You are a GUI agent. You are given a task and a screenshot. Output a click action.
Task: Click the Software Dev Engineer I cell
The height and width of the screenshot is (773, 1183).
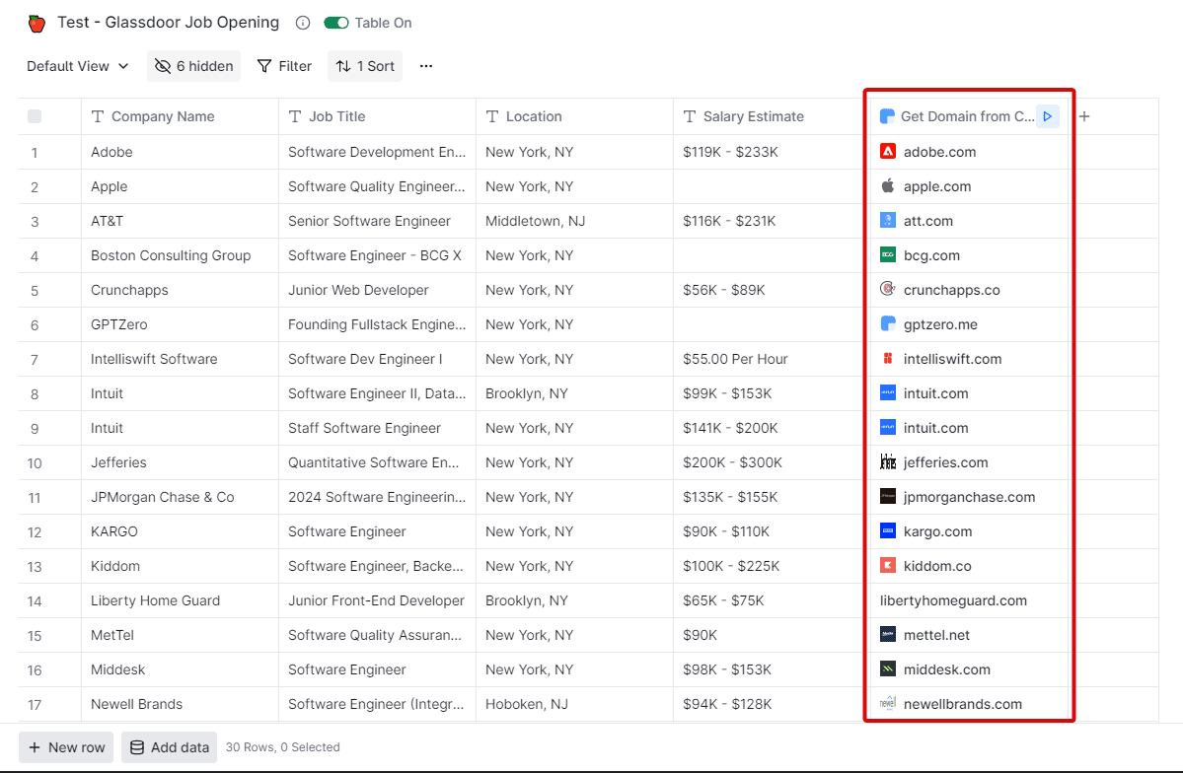click(377, 360)
